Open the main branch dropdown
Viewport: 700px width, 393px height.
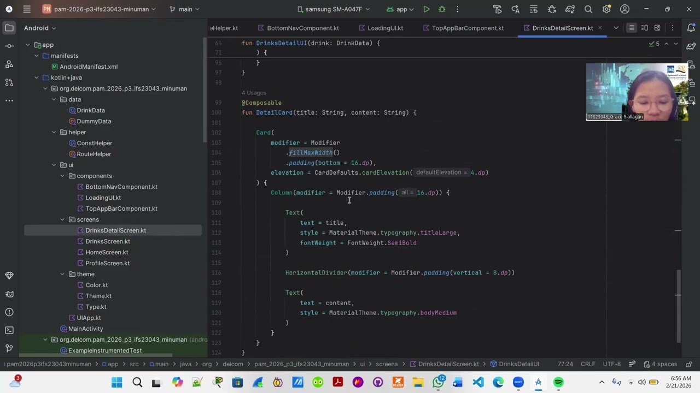tap(184, 9)
